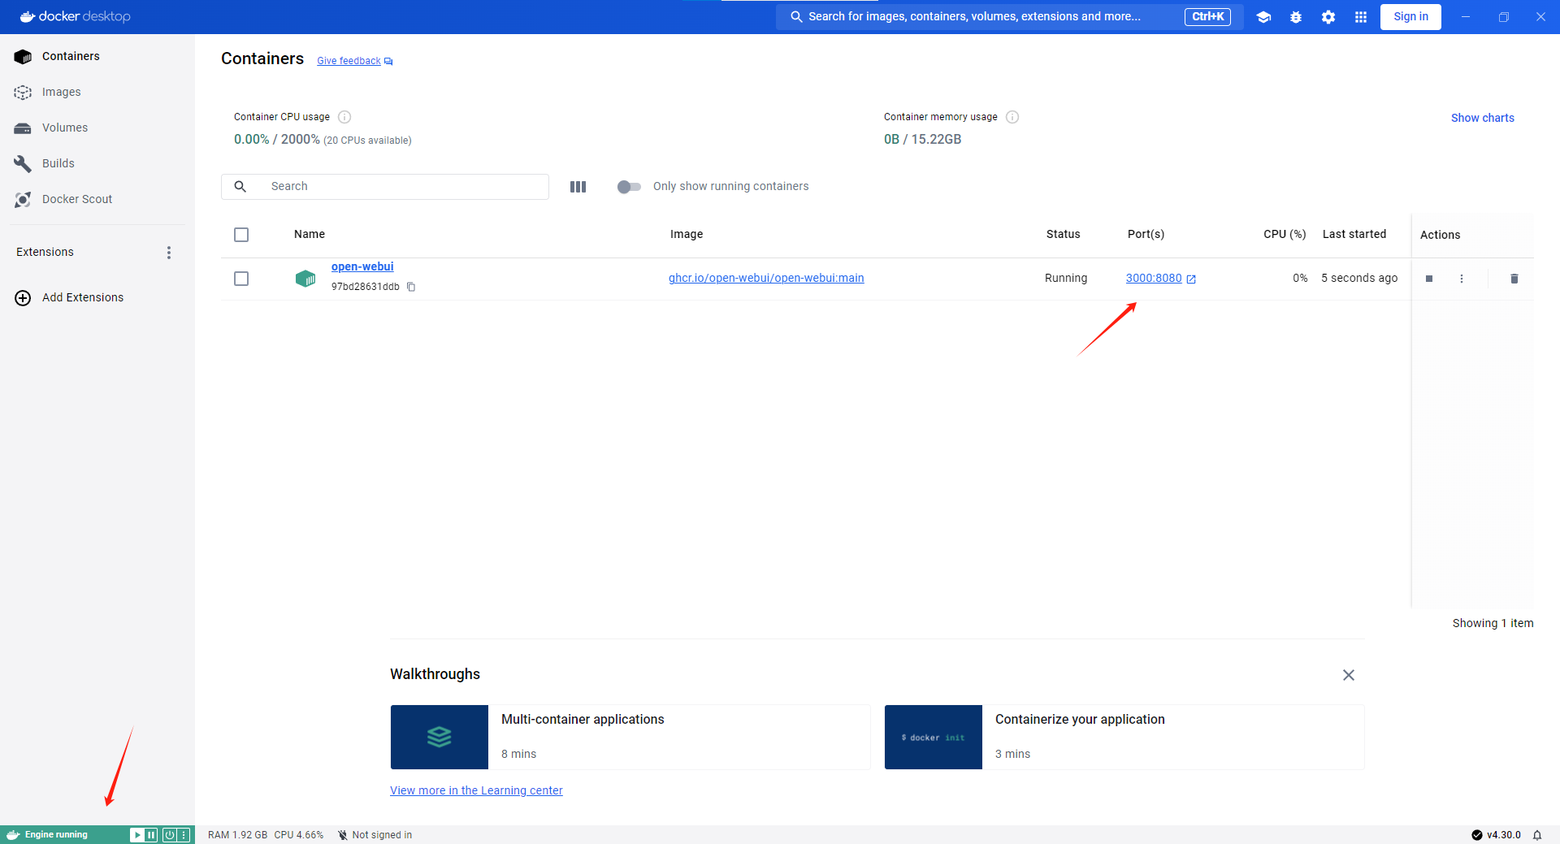Open the Troubleshoot bug icon
This screenshot has height=844, width=1560.
pyautogui.click(x=1296, y=17)
